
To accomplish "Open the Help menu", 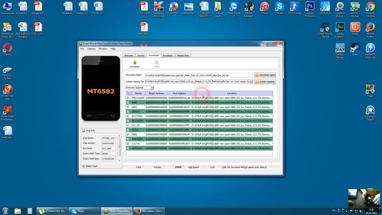I will [x=113, y=49].
